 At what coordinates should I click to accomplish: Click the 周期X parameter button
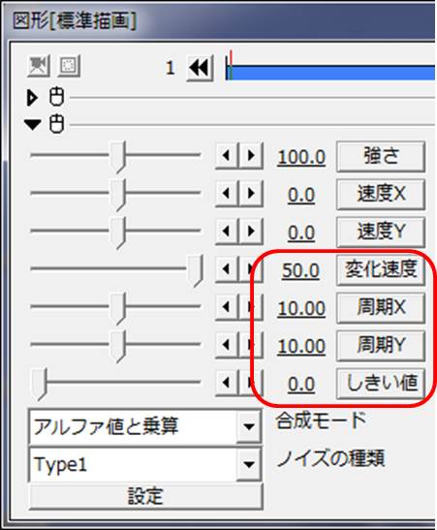coord(381,307)
